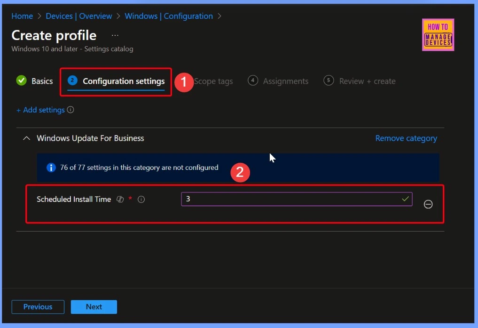Click Remove category link
Screen dimensions: 478x328
pyautogui.click(x=406, y=138)
